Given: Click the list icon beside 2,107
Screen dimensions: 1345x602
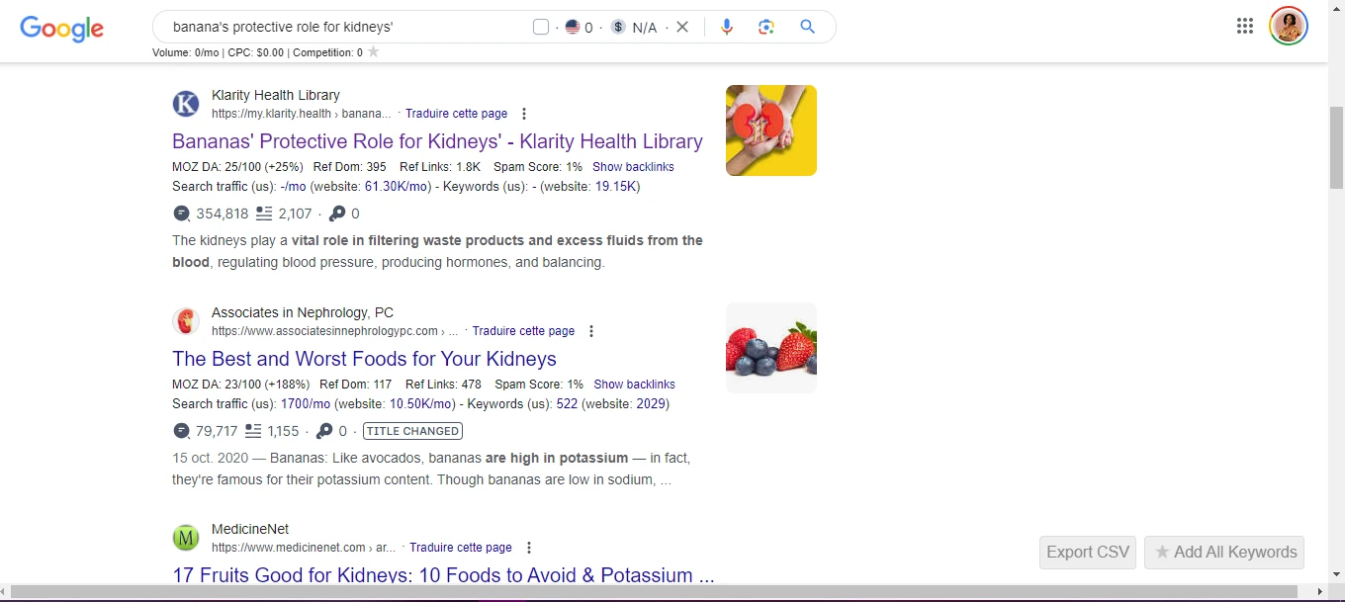Looking at the screenshot, I should (x=264, y=214).
